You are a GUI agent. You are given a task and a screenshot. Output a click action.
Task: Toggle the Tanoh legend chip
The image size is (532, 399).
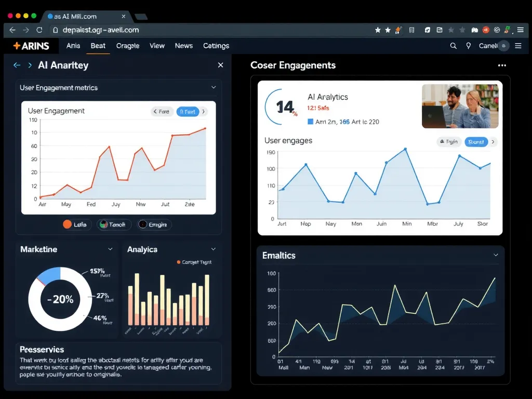click(113, 224)
